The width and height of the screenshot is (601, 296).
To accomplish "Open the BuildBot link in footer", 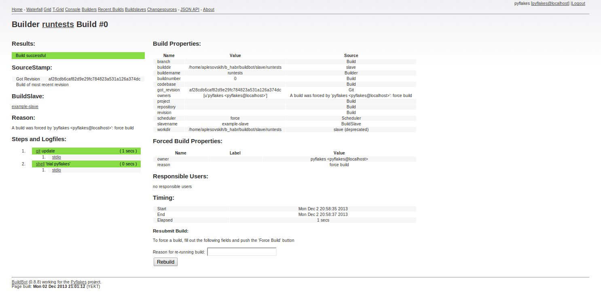I will point(19,282).
